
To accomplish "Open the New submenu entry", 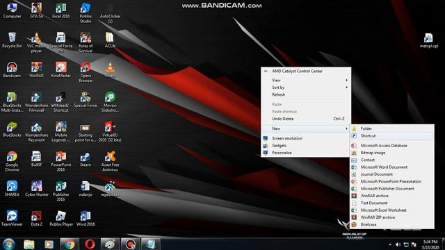I will 306,128.
